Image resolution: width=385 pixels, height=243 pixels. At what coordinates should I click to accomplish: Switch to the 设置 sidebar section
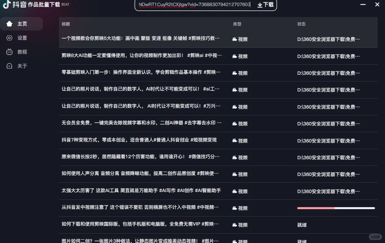[22, 38]
